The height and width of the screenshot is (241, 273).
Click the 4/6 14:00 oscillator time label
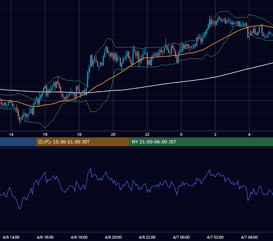point(11,237)
